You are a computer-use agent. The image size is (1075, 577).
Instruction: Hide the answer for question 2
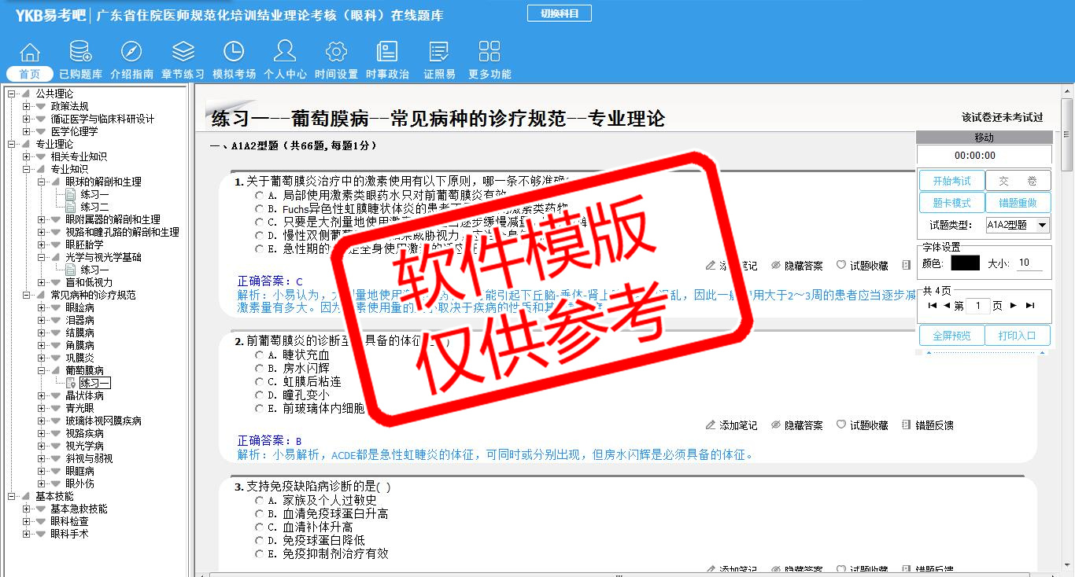pos(797,425)
